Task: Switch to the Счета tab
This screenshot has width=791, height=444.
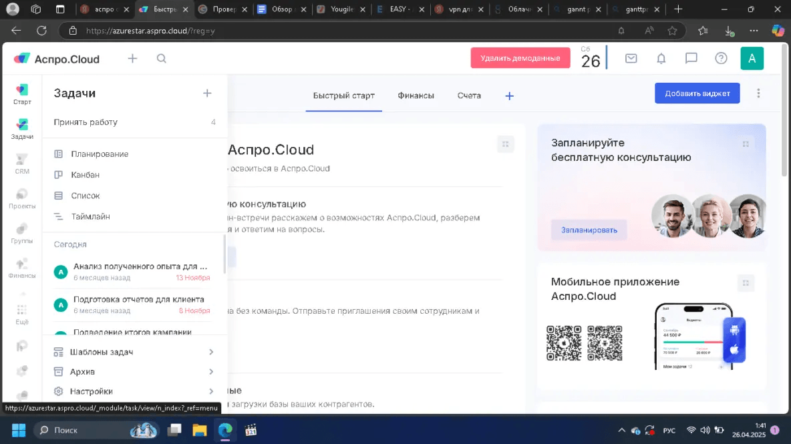Action: pos(469,95)
